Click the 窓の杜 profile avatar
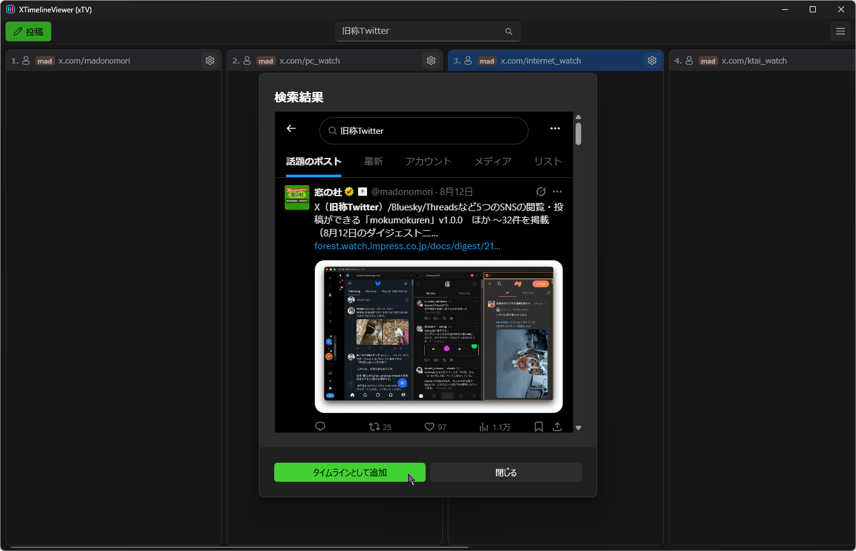Image resolution: width=856 pixels, height=551 pixels. point(297,197)
